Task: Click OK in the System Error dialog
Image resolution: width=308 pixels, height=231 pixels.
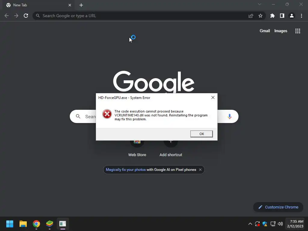Action: tap(201, 134)
